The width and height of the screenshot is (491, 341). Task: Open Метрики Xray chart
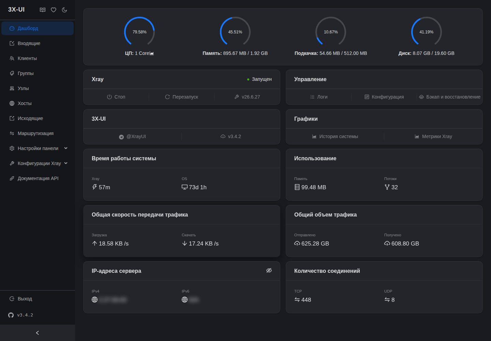pos(433,136)
